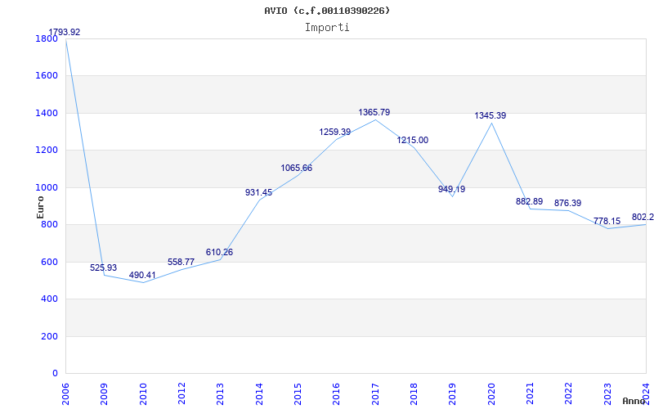Select the 1215.00 data label

[x=413, y=140]
